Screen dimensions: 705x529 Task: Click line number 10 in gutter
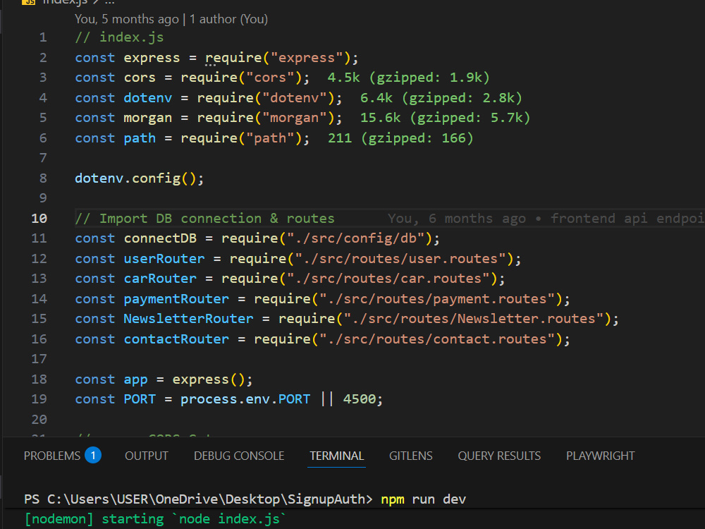(39, 218)
